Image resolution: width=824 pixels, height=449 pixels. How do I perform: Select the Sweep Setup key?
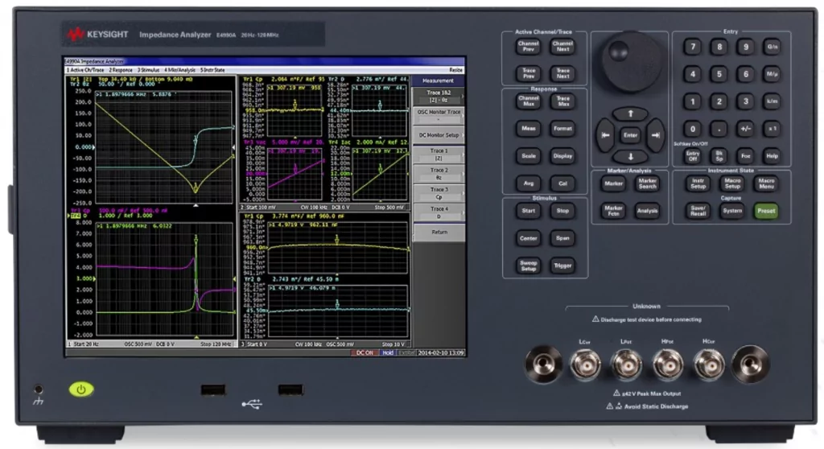pos(528,266)
